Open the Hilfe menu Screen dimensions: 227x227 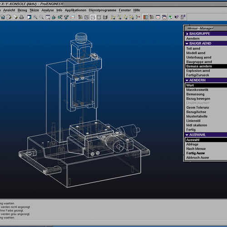point(137,10)
